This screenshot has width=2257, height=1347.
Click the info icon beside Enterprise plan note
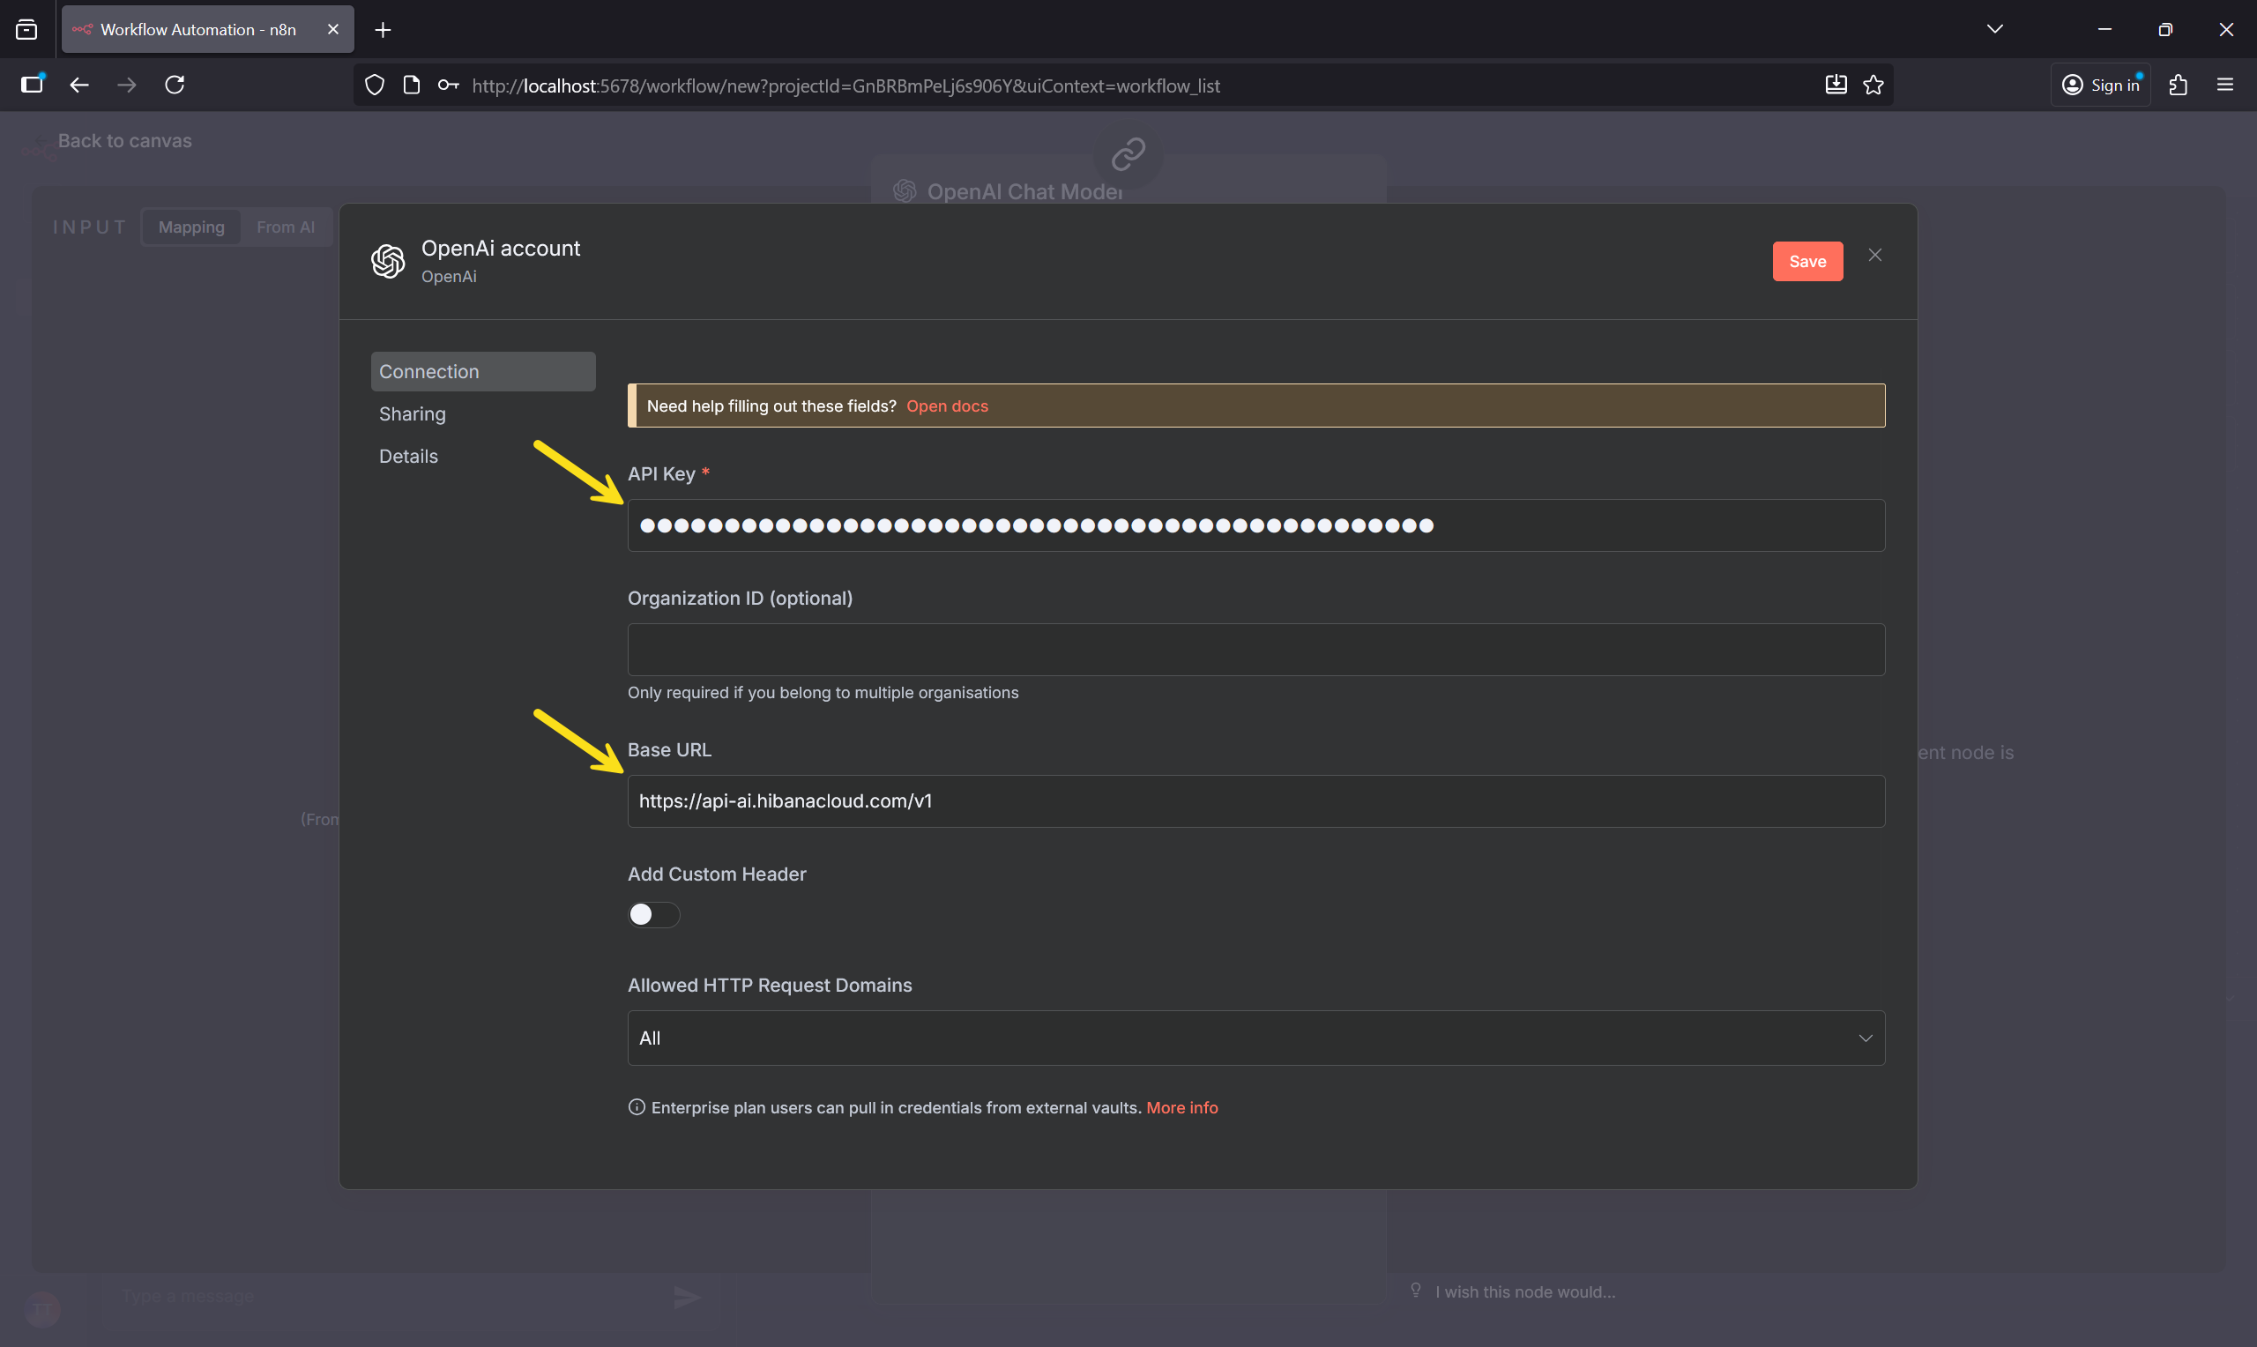[x=637, y=1106]
